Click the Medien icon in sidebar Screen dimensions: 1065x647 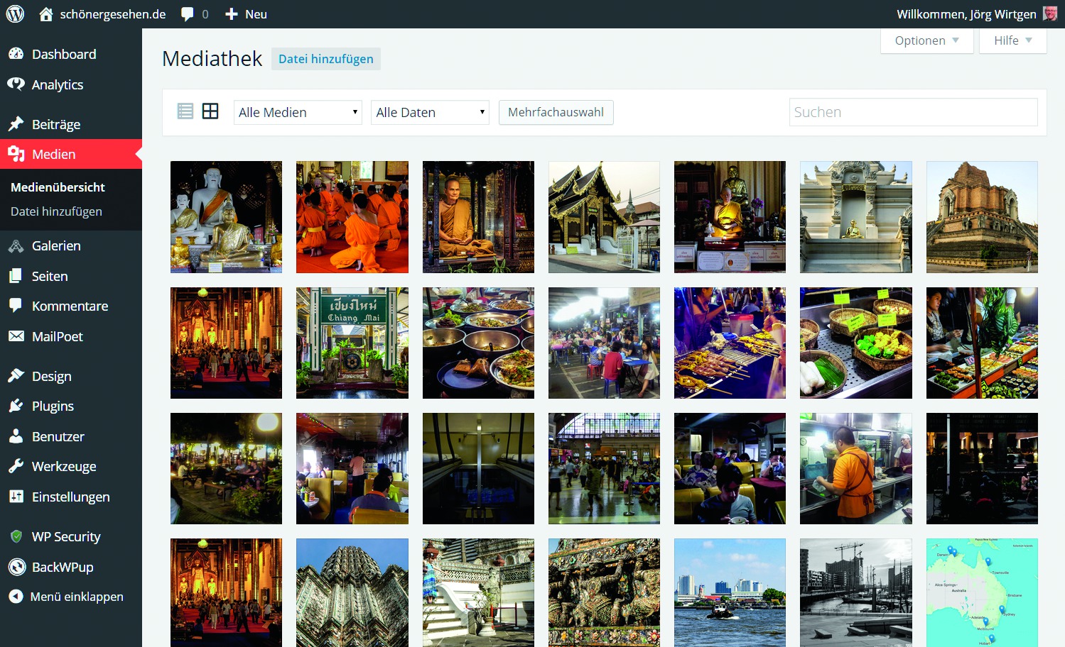pyautogui.click(x=16, y=154)
